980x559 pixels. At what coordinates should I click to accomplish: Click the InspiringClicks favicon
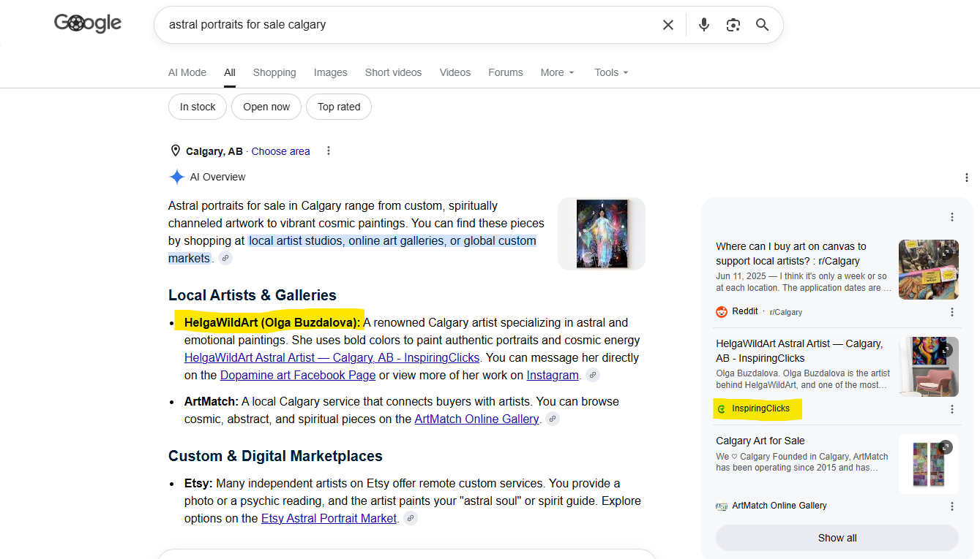pos(722,409)
